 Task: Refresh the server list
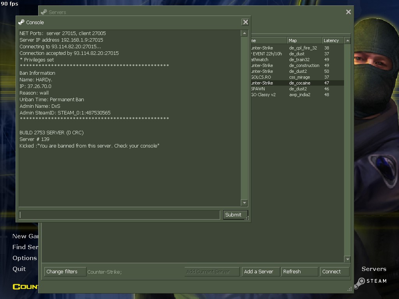click(x=300, y=271)
